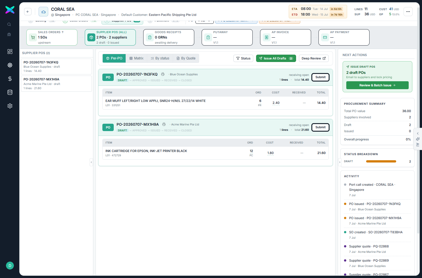Click the sparkle AI icon on right edge
Viewport: 422px width, 278px height.
point(418,139)
